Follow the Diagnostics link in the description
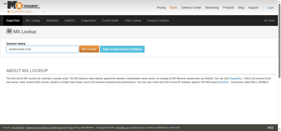Image resolution: width=281 pixels, height=131 pixels. point(236,78)
